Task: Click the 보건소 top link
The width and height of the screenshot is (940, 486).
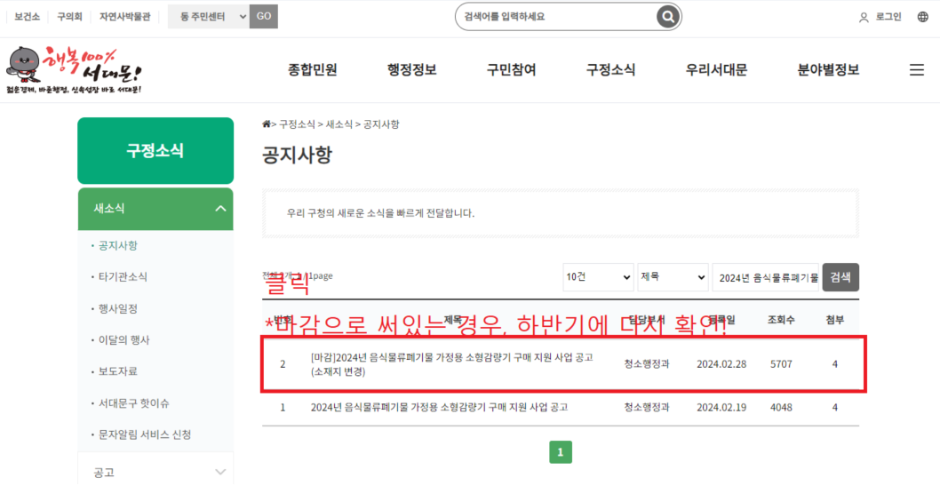Action: click(27, 17)
